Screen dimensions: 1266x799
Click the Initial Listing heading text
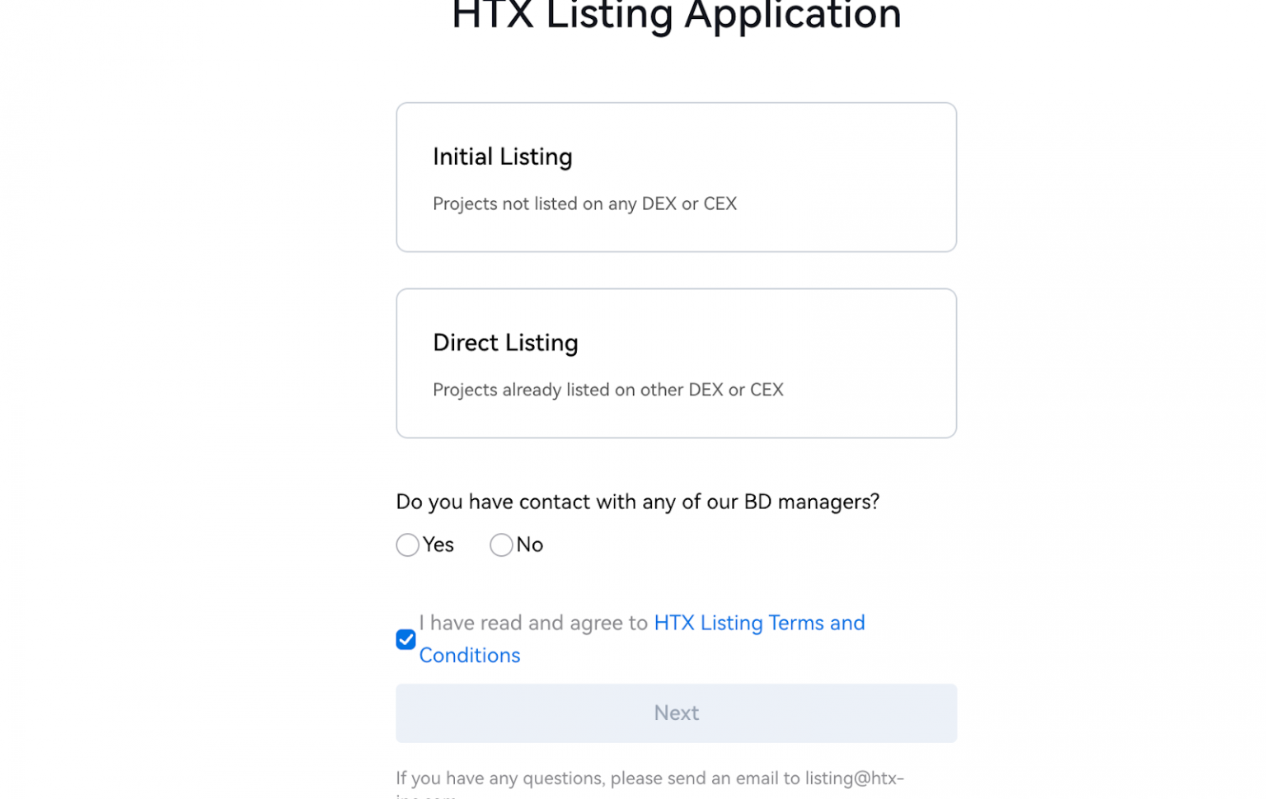(502, 157)
